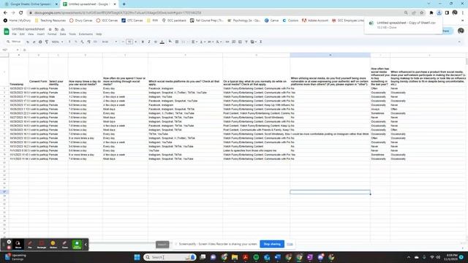The width and height of the screenshot is (468, 263).
Task: Search the Menus box
Action: coord(14,42)
